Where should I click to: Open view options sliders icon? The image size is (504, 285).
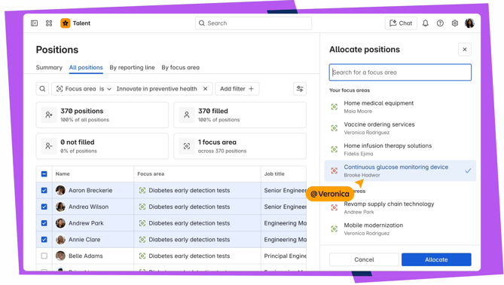[300, 89]
